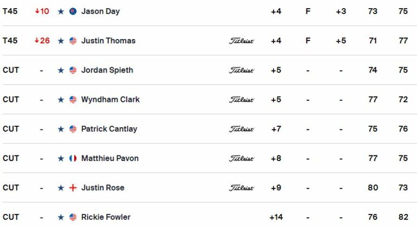The height and width of the screenshot is (227, 417).
Task: Click the favorite star beside Patrick Cantlay
Action: [61, 129]
